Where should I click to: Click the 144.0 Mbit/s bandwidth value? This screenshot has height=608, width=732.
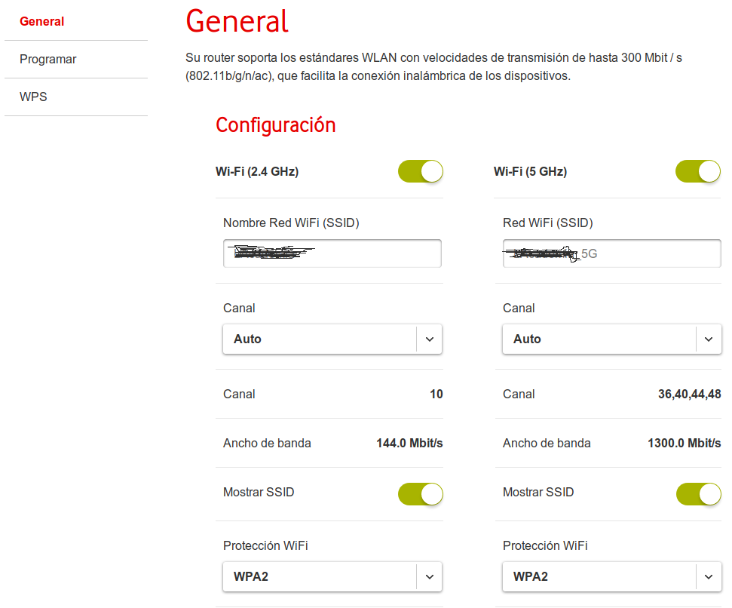click(x=409, y=444)
